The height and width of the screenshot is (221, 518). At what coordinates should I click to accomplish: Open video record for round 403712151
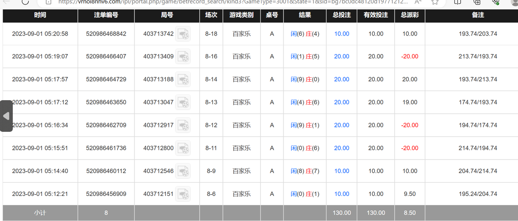[183, 194]
